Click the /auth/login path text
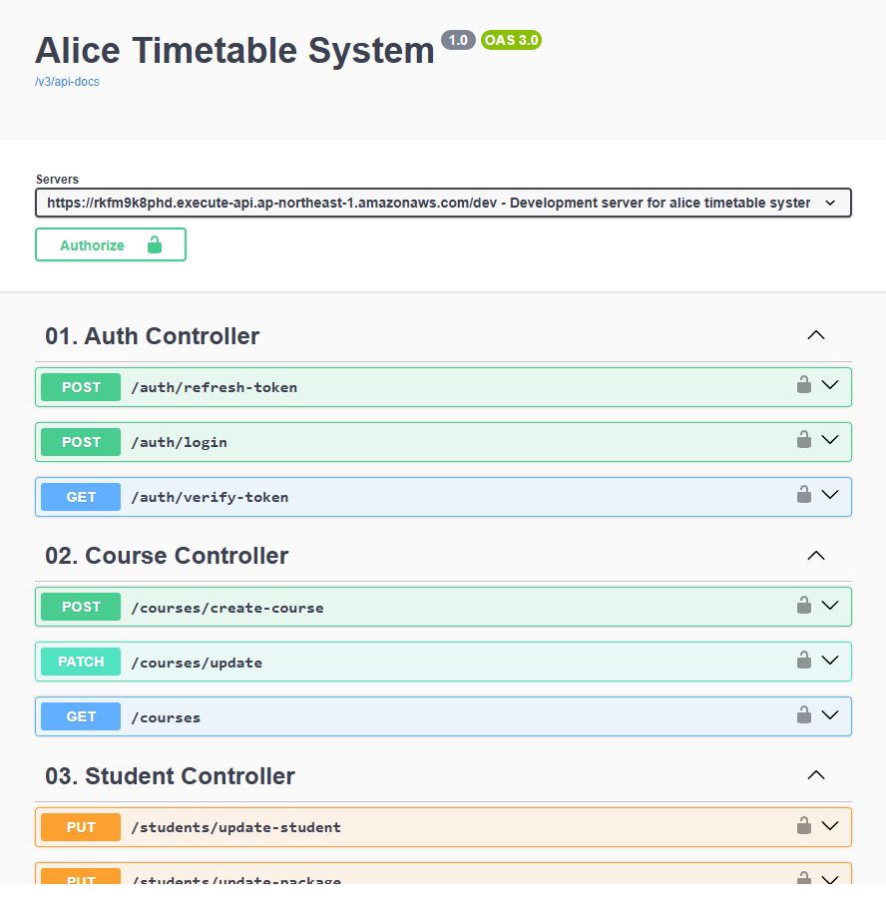The width and height of the screenshot is (886, 912). pyautogui.click(x=180, y=443)
